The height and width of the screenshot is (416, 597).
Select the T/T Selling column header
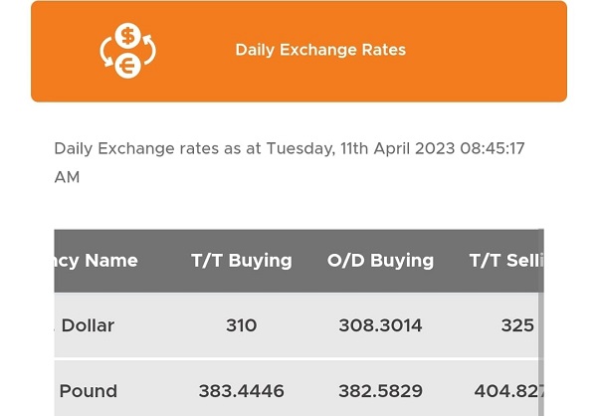506,261
